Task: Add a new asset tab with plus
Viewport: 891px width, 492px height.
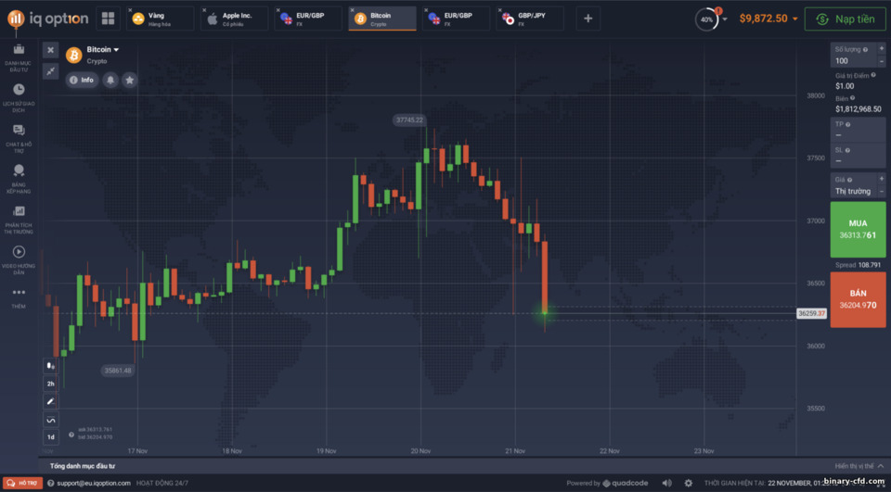Action: [588, 19]
